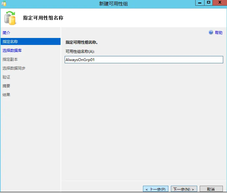This screenshot has width=227, height=193.
Task: Select the 结果 wizard step
Action: (x=6, y=95)
